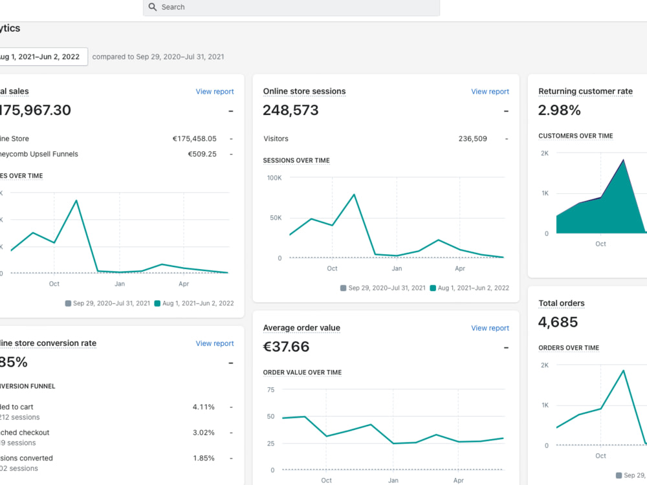Image resolution: width=647 pixels, height=485 pixels.
Task: Open View report for total sales
Action: [215, 92]
